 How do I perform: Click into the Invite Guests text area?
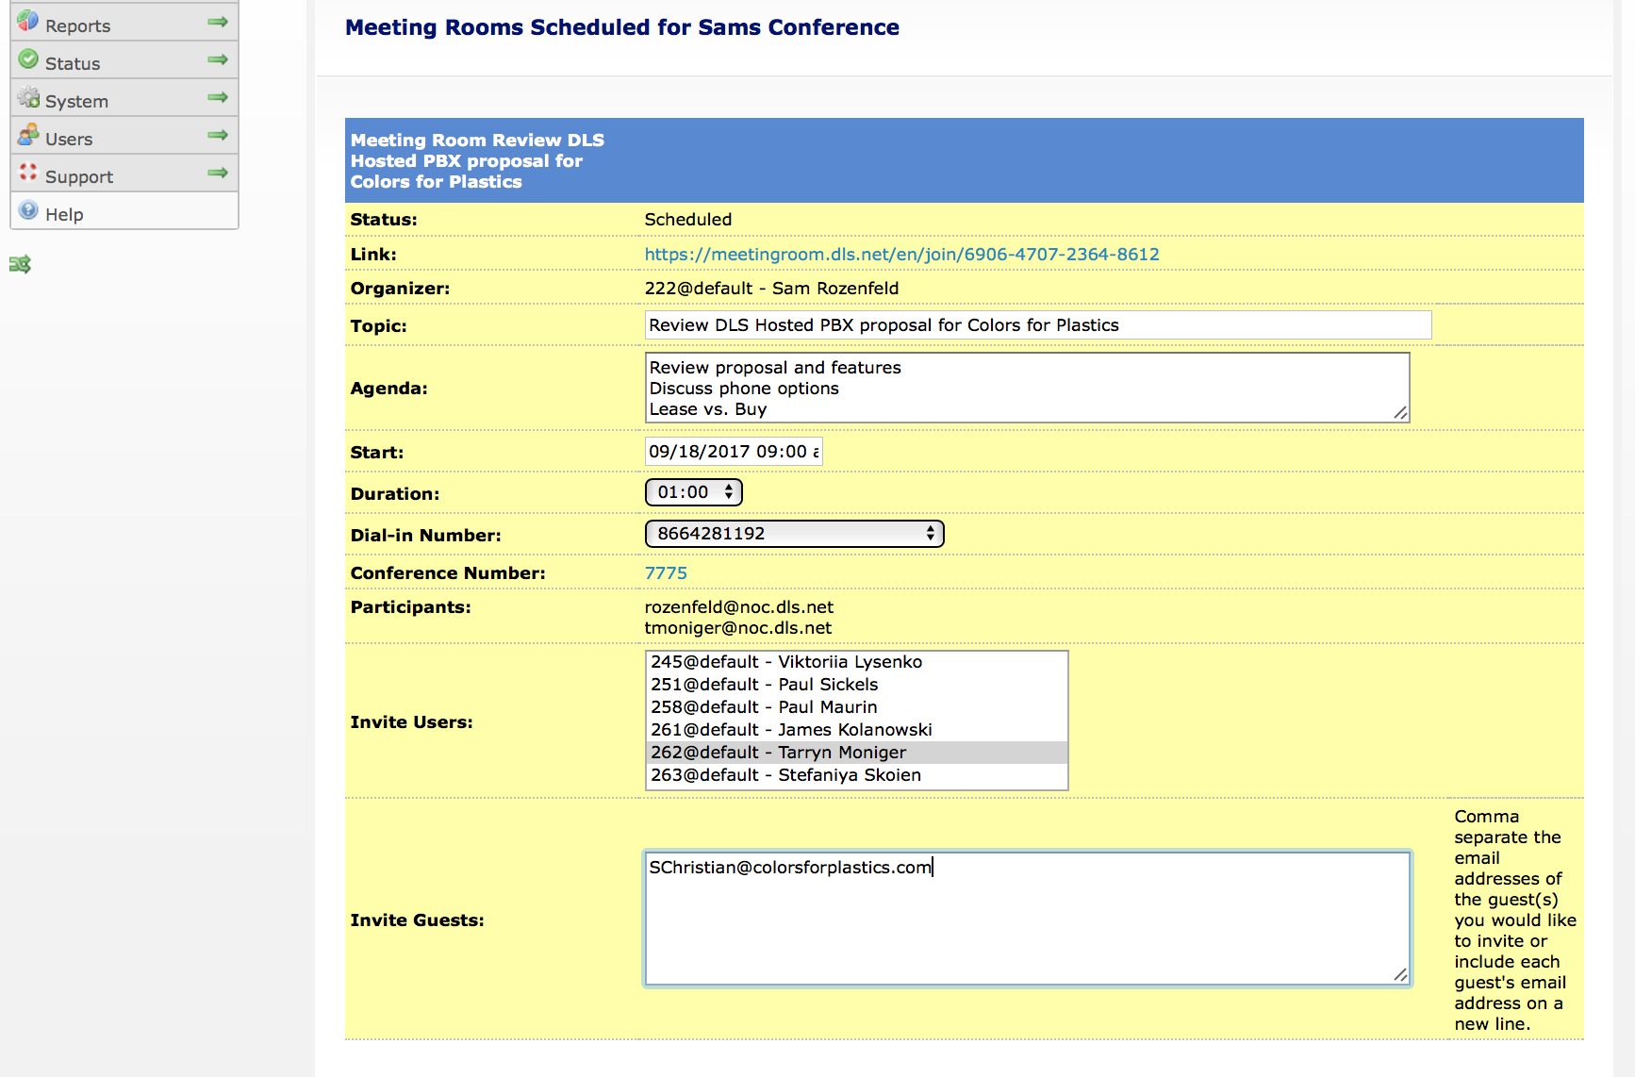[x=1027, y=920]
